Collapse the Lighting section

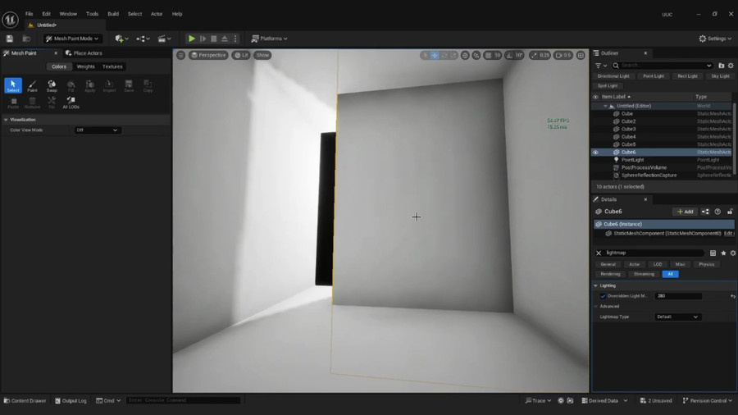tap(596, 285)
